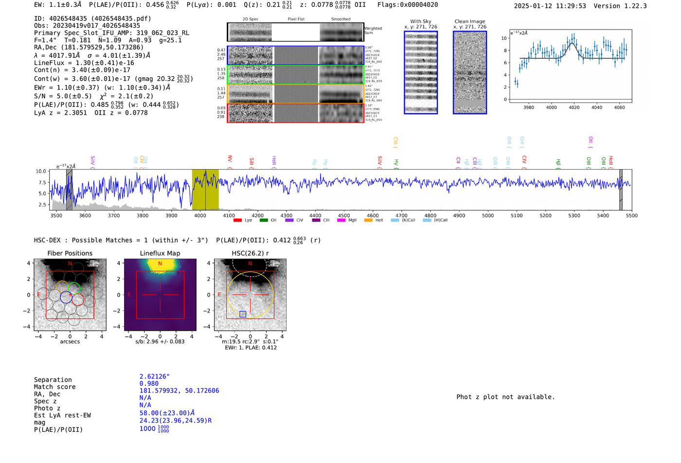The width and height of the screenshot is (681, 463).
Task: Click the Gaussian fit peak near 4020 Å
Action: point(573,44)
